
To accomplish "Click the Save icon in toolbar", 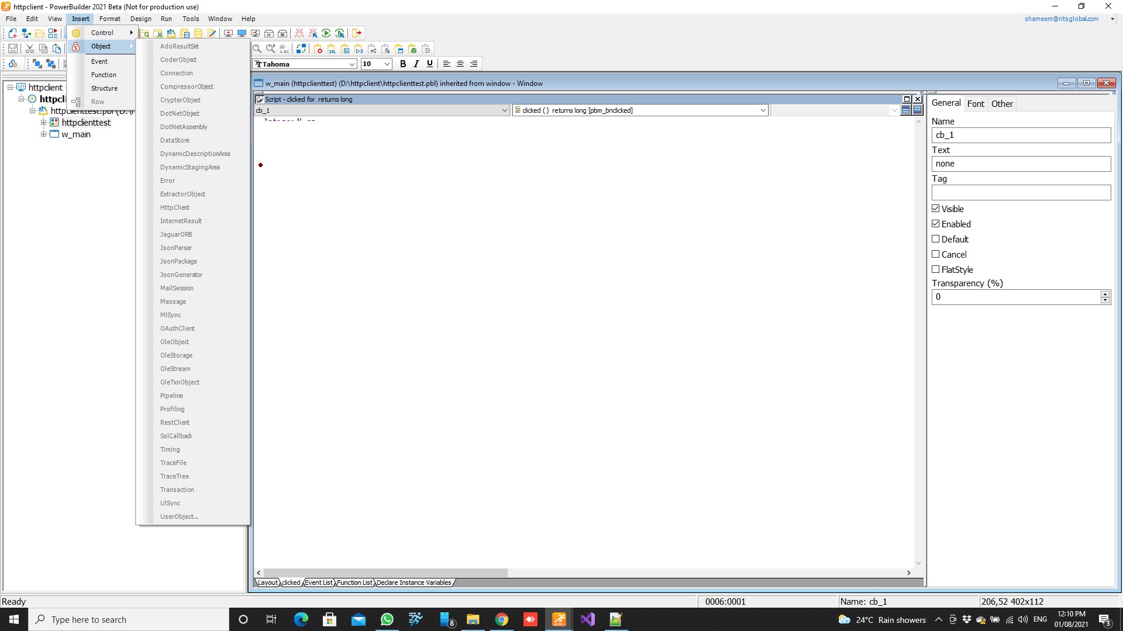I will [x=13, y=48].
